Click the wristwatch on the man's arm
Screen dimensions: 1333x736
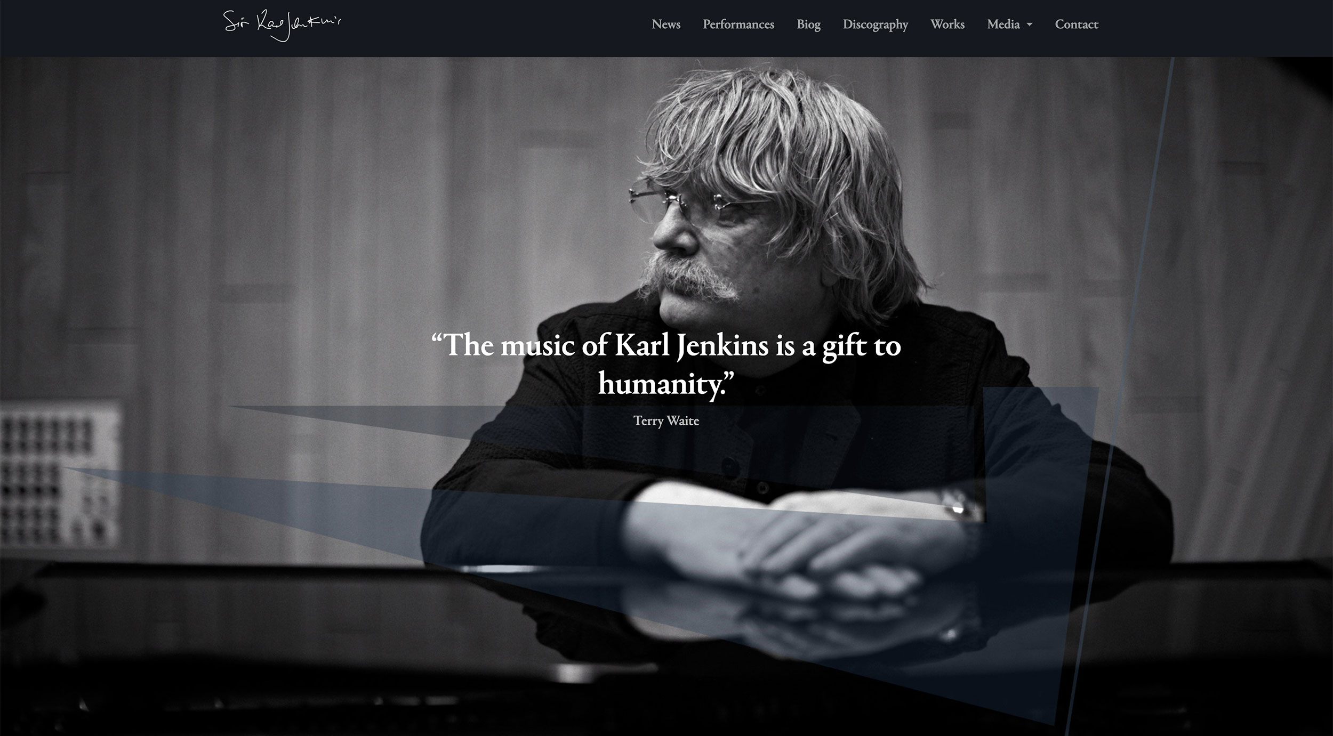(x=960, y=505)
